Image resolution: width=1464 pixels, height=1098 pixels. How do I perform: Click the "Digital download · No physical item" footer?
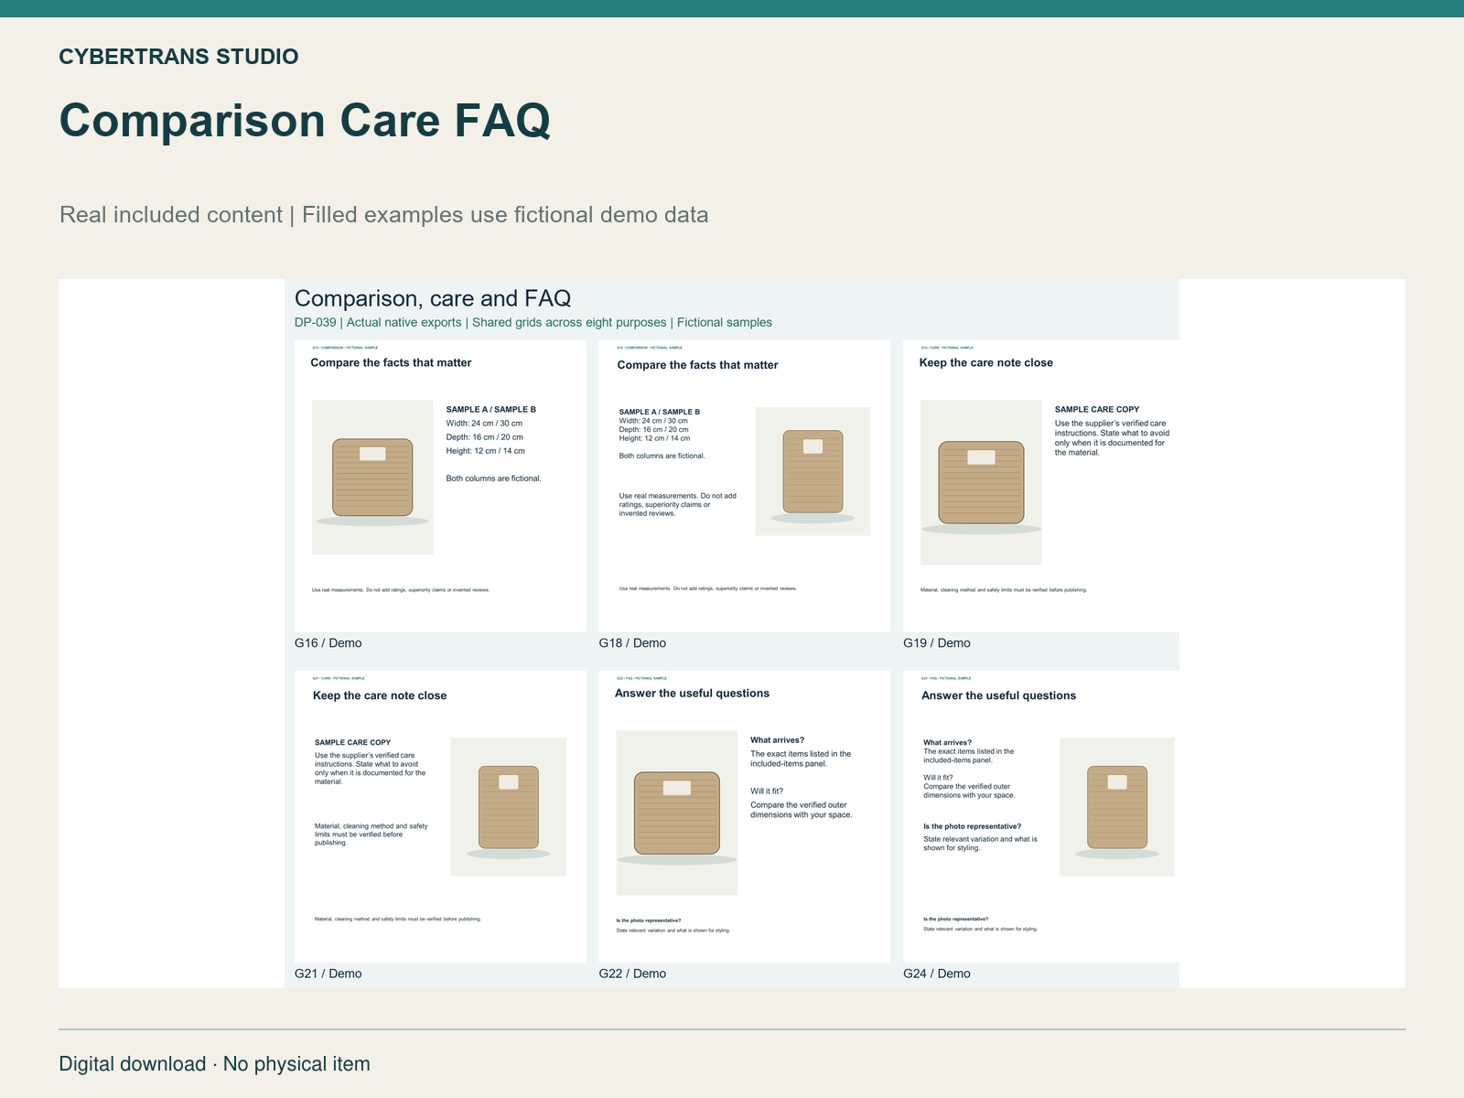click(215, 1064)
